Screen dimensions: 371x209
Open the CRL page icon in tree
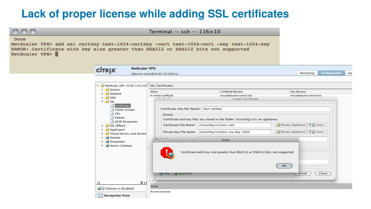[x=112, y=114]
